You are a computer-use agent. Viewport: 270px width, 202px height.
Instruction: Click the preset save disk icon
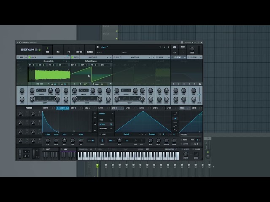pyautogui.click(x=97, y=47)
